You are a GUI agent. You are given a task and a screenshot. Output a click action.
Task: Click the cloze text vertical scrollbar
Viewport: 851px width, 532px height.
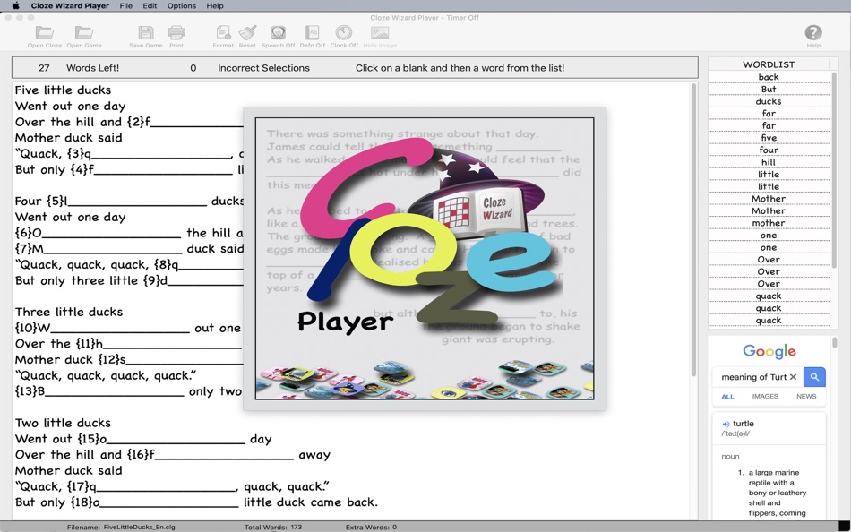point(693,229)
